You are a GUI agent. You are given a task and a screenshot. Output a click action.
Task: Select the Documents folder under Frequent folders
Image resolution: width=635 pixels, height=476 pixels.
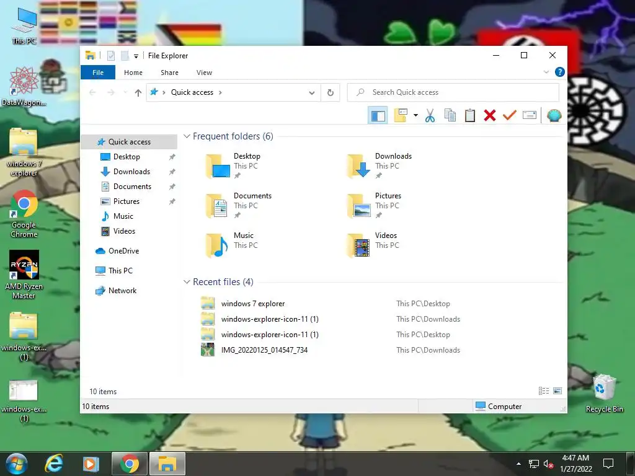click(239, 206)
